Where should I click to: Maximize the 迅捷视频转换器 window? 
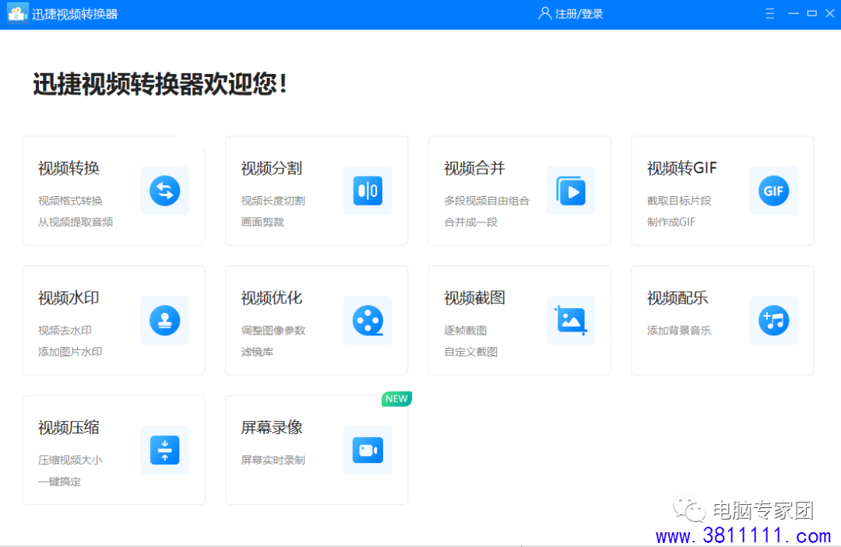coord(812,13)
